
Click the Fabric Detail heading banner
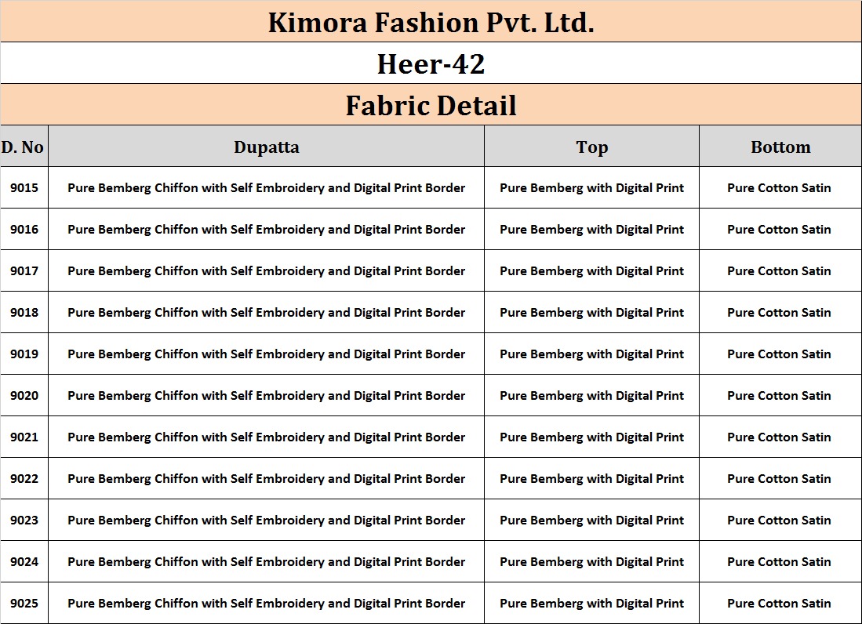[431, 105]
